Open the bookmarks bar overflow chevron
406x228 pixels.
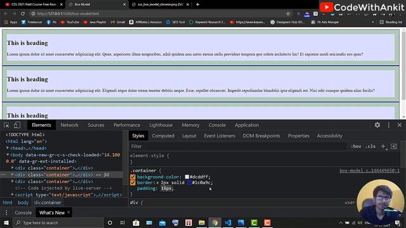pos(373,22)
